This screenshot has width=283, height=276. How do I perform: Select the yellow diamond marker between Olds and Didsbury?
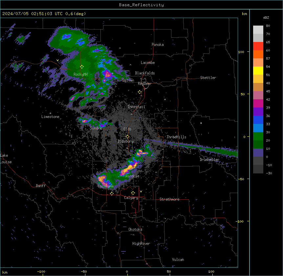pos(127,137)
